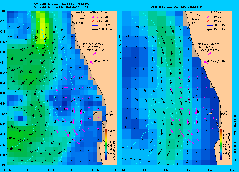Click vertical text 'ocean_an01_20140219'
This screenshot has width=239, height=172.
pyautogui.click(x=120, y=47)
